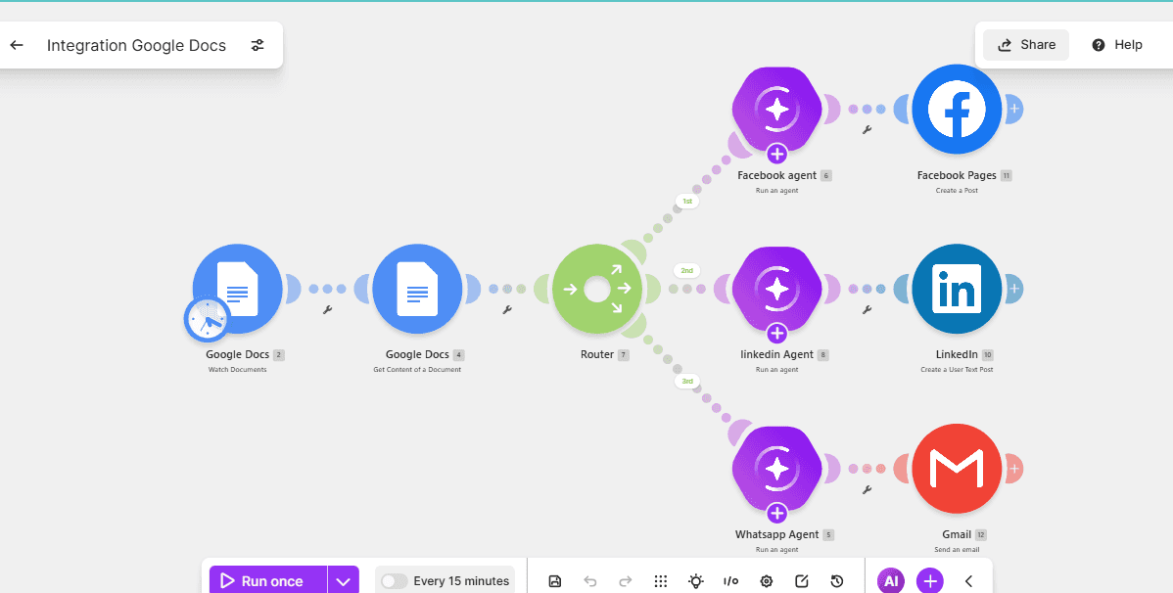Select the Facebook Pages module
The height and width of the screenshot is (593, 1173).
click(x=957, y=110)
